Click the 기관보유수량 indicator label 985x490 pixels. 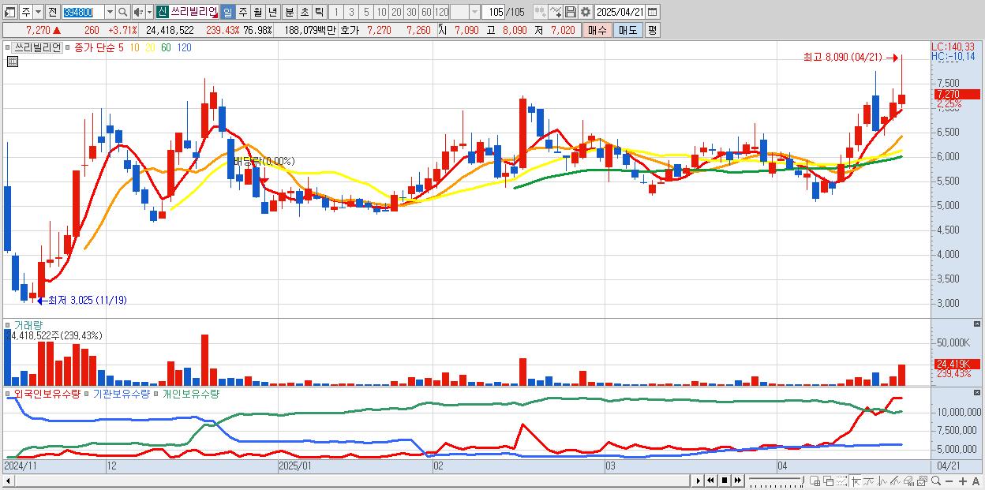(x=121, y=393)
